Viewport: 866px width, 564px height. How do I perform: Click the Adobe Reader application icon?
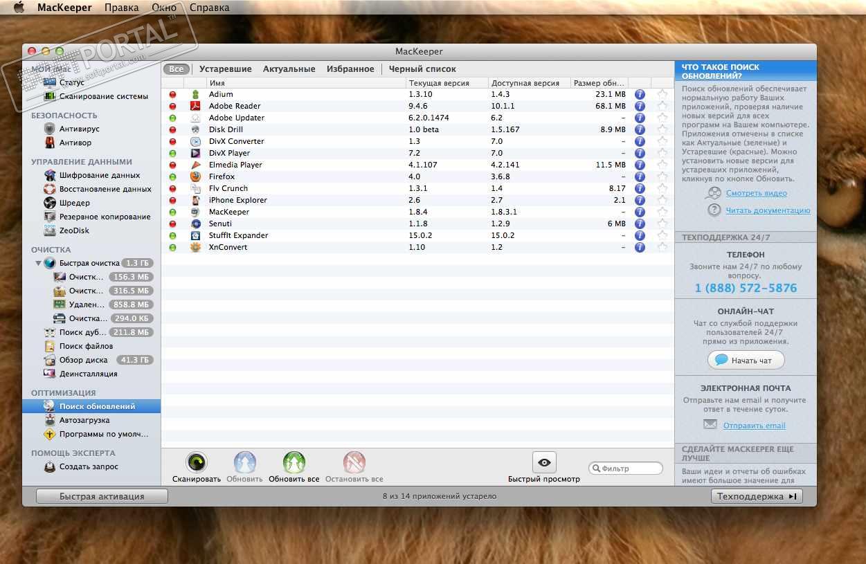click(195, 106)
